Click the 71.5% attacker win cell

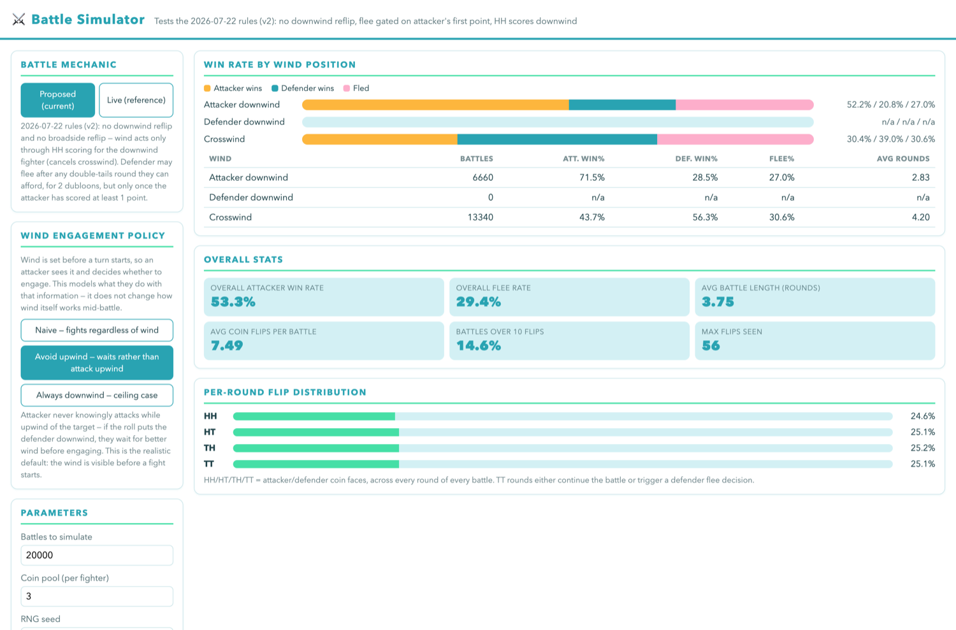click(x=592, y=178)
